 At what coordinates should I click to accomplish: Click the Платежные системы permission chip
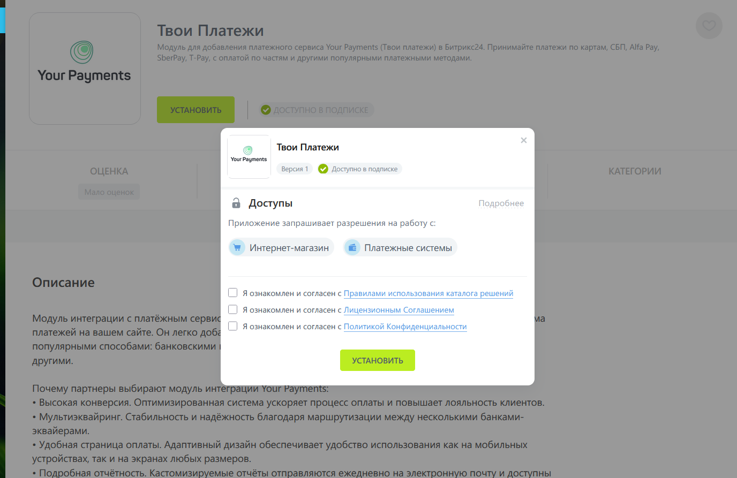[x=400, y=247]
